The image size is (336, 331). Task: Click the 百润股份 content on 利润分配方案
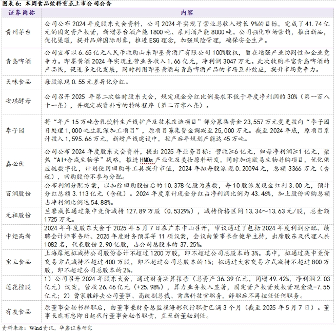(x=187, y=194)
